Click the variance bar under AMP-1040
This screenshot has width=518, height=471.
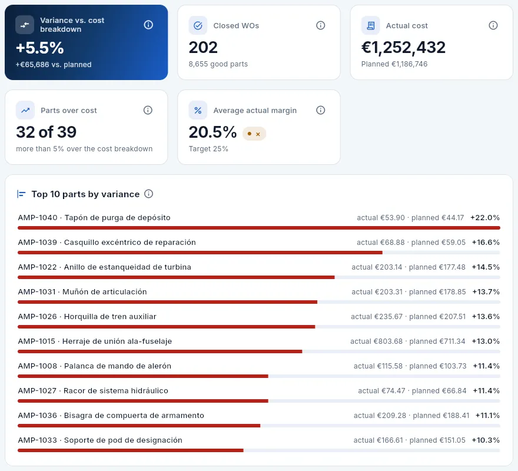coord(258,228)
